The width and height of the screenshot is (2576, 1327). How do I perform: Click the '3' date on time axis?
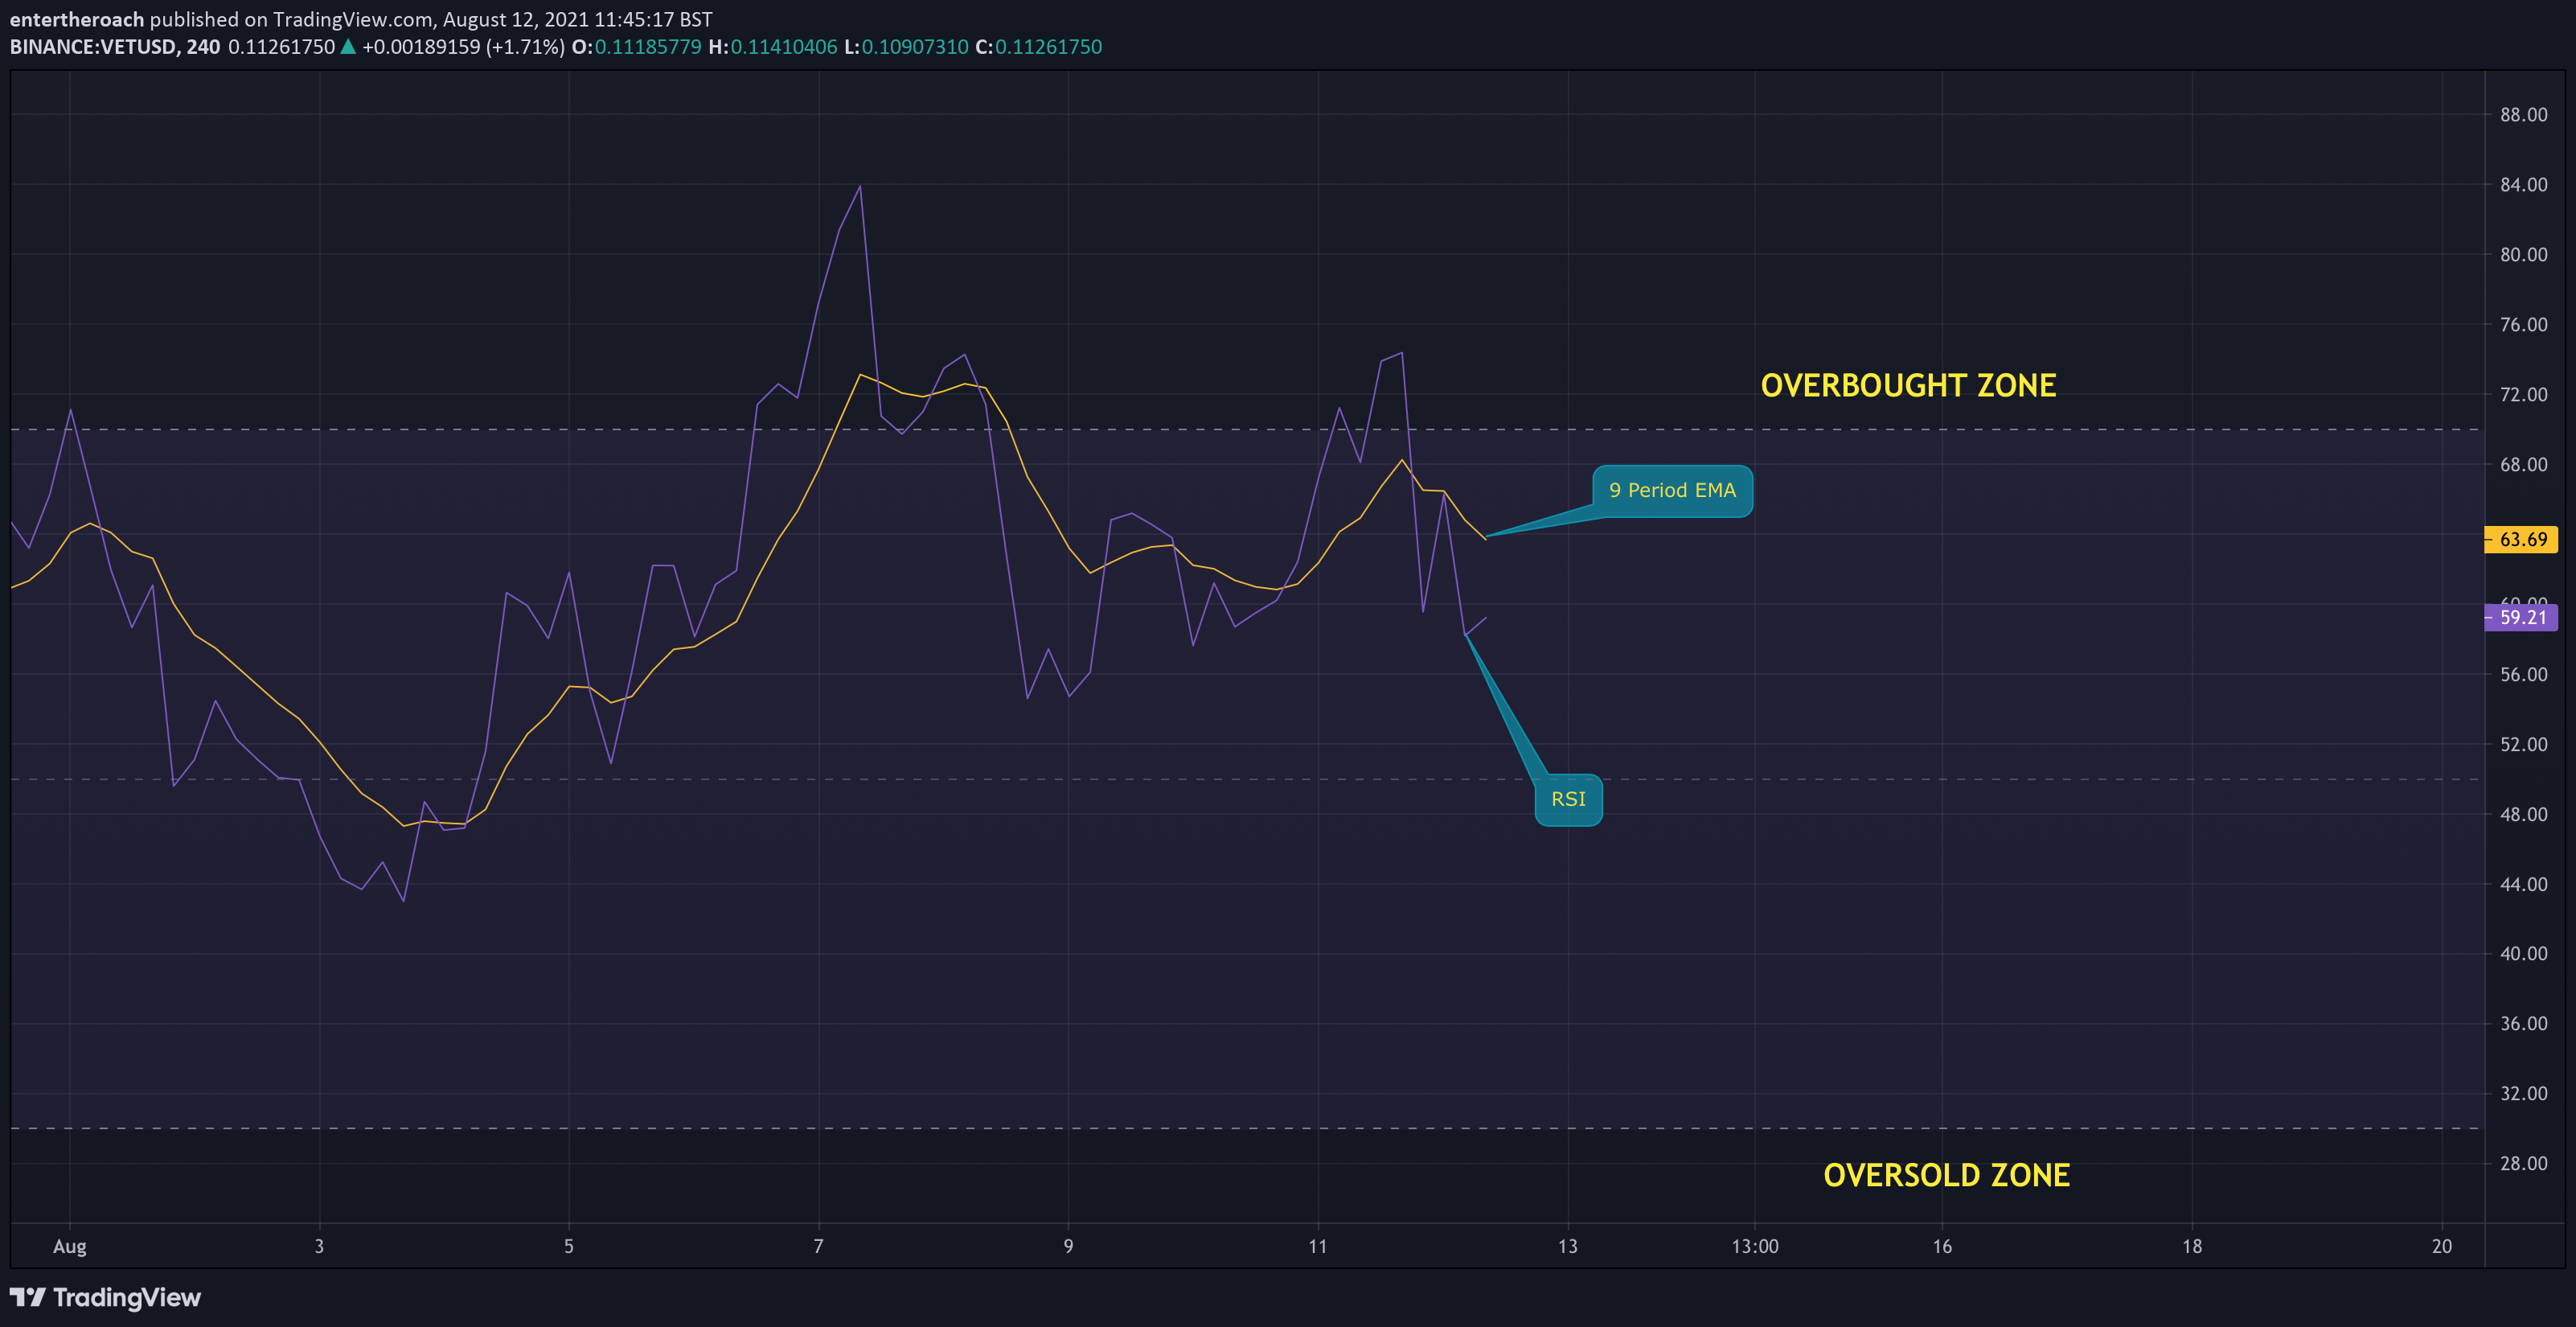pyautogui.click(x=319, y=1246)
